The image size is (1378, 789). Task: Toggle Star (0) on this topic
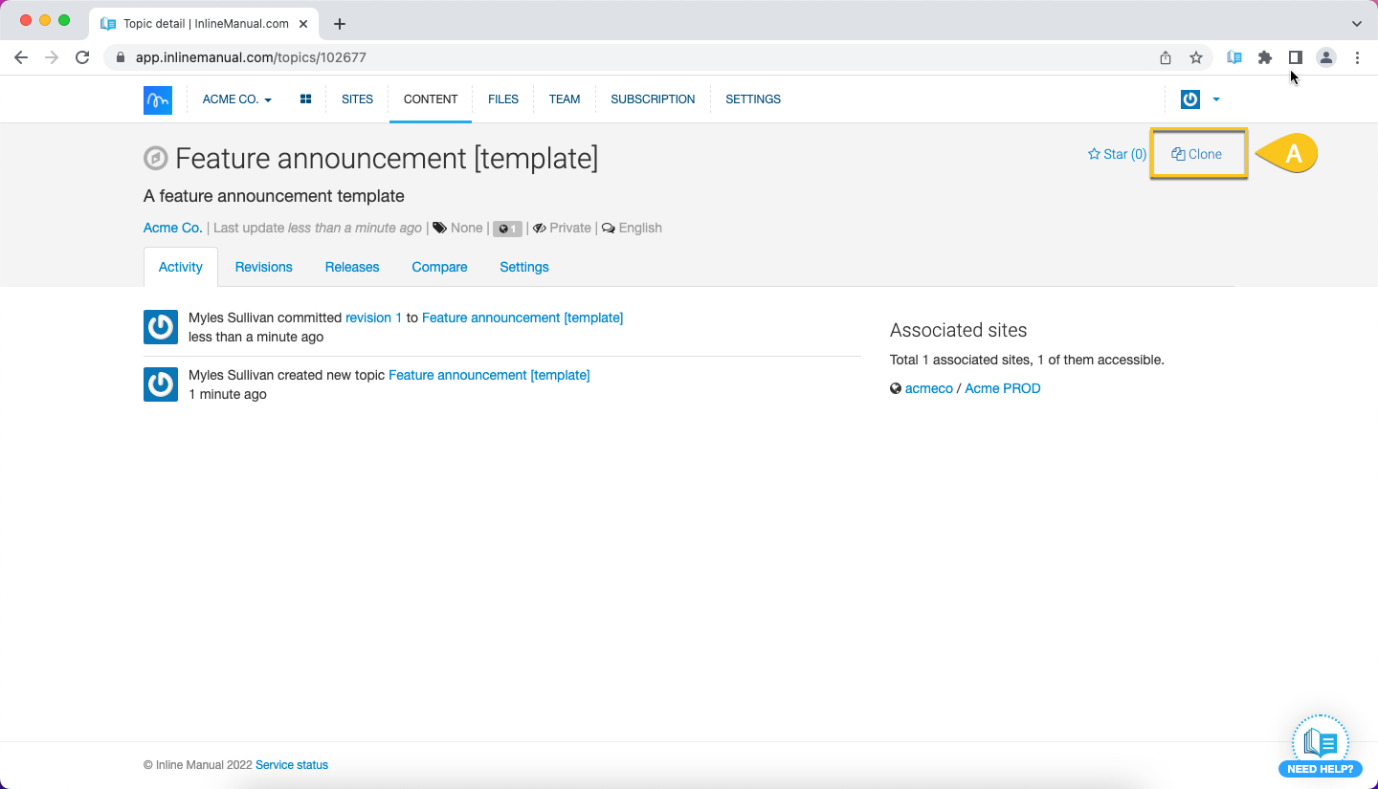pos(1117,154)
